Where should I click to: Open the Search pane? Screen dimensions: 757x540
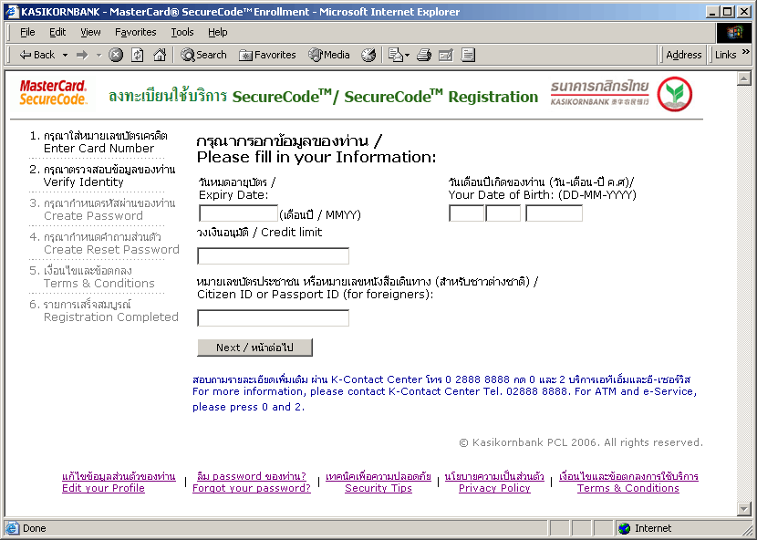[203, 55]
